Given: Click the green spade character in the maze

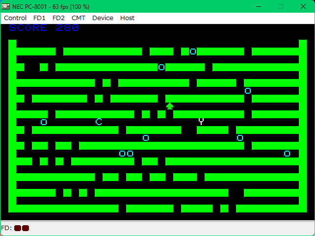Looking at the screenshot, I should pos(170,106).
